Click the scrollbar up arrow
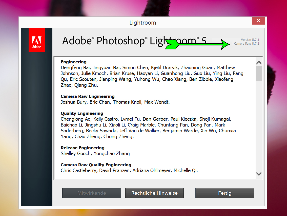287x216 pixels. pos(259,62)
